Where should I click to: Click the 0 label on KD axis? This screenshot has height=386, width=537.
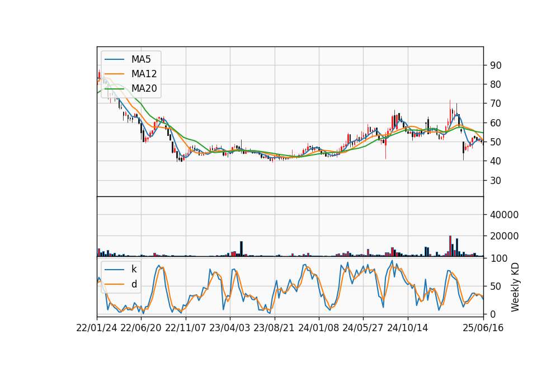pyautogui.click(x=492, y=314)
